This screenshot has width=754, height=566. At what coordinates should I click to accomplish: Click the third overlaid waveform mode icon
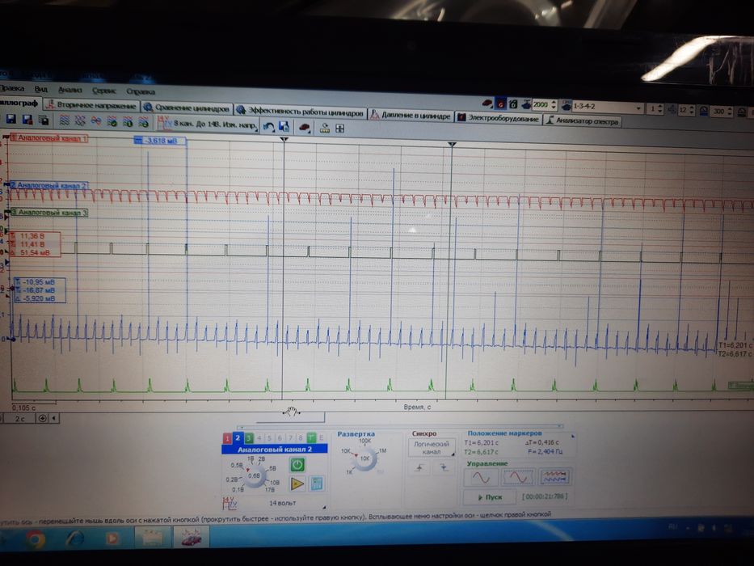[95, 121]
